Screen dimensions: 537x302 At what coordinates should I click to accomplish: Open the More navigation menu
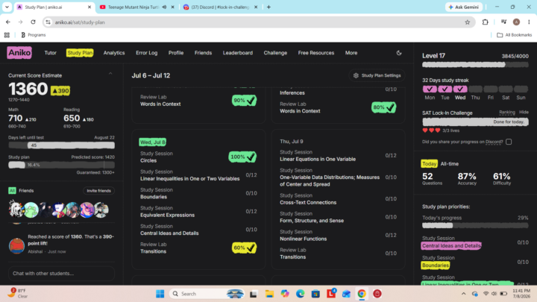pos(351,53)
